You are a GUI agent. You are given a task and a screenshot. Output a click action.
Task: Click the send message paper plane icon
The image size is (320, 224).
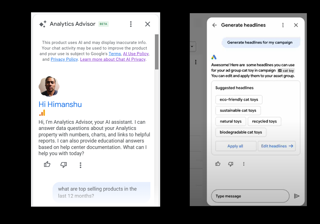pos(297,196)
